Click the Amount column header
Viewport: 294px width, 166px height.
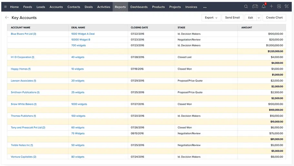(x=247, y=27)
